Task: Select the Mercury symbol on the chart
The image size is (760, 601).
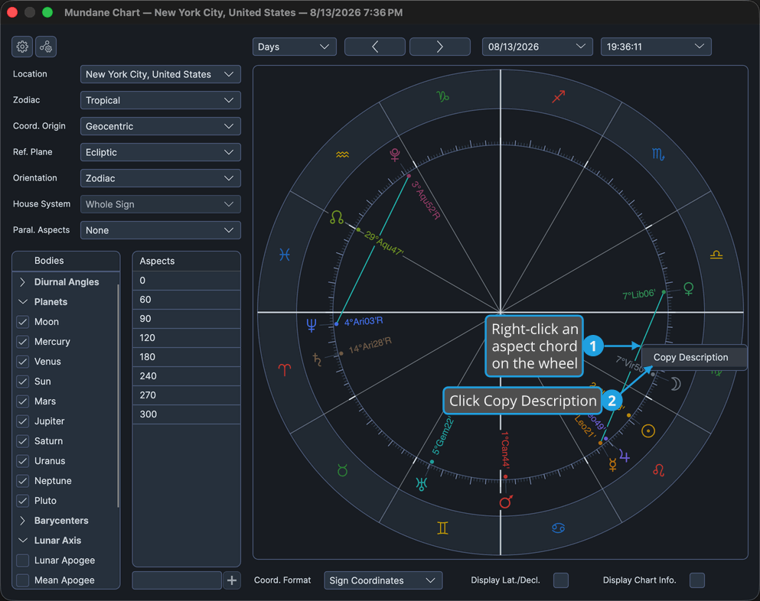Action: pyautogui.click(x=612, y=466)
